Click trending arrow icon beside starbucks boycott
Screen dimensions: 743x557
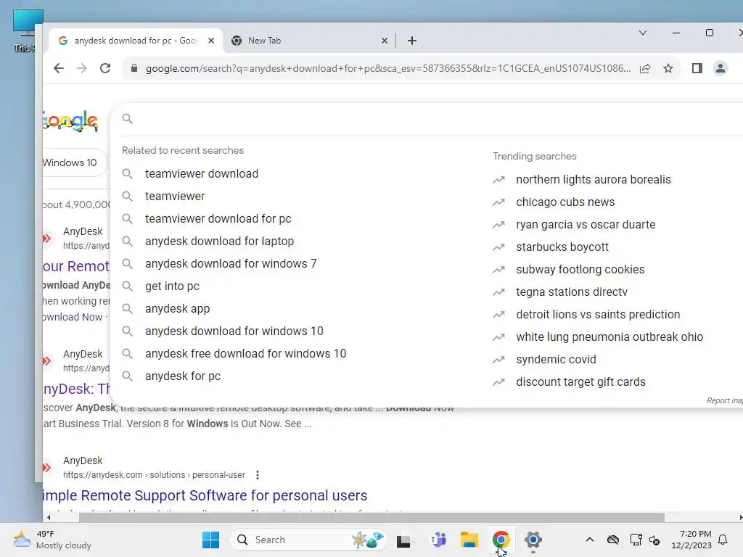(x=498, y=247)
